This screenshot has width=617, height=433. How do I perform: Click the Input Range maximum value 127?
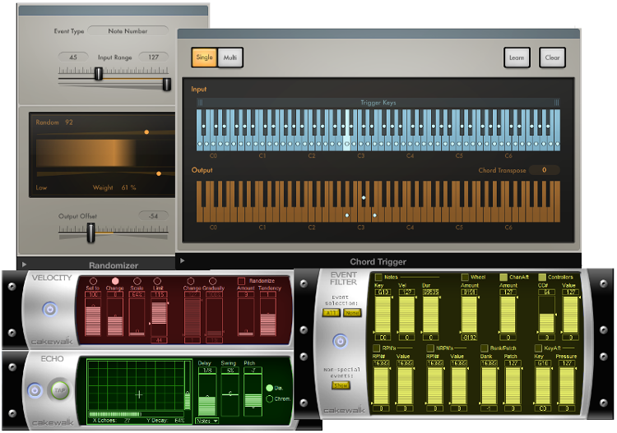coord(154,57)
